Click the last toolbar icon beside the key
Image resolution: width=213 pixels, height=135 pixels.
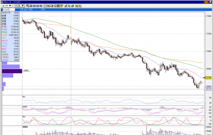click(x=80, y=6)
